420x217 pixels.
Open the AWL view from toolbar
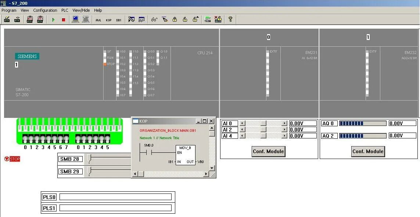(98, 20)
